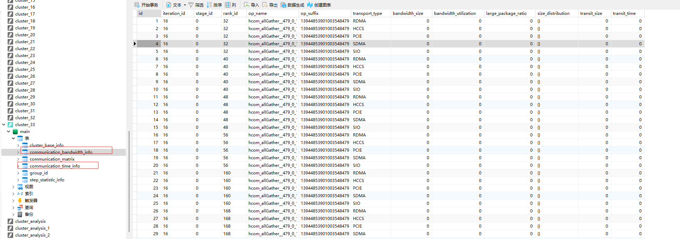Click the id column header

149,13
